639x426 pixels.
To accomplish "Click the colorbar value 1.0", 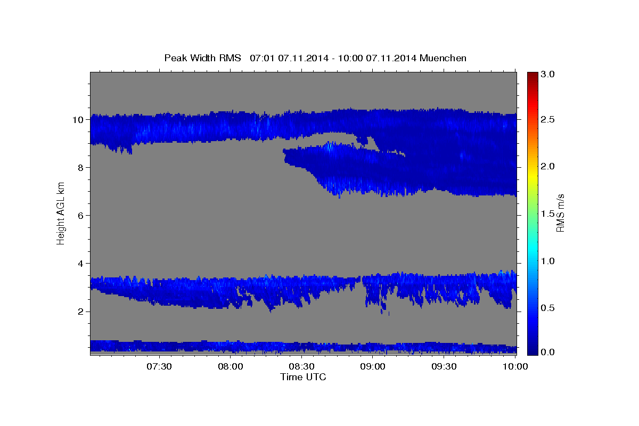I will (x=548, y=261).
